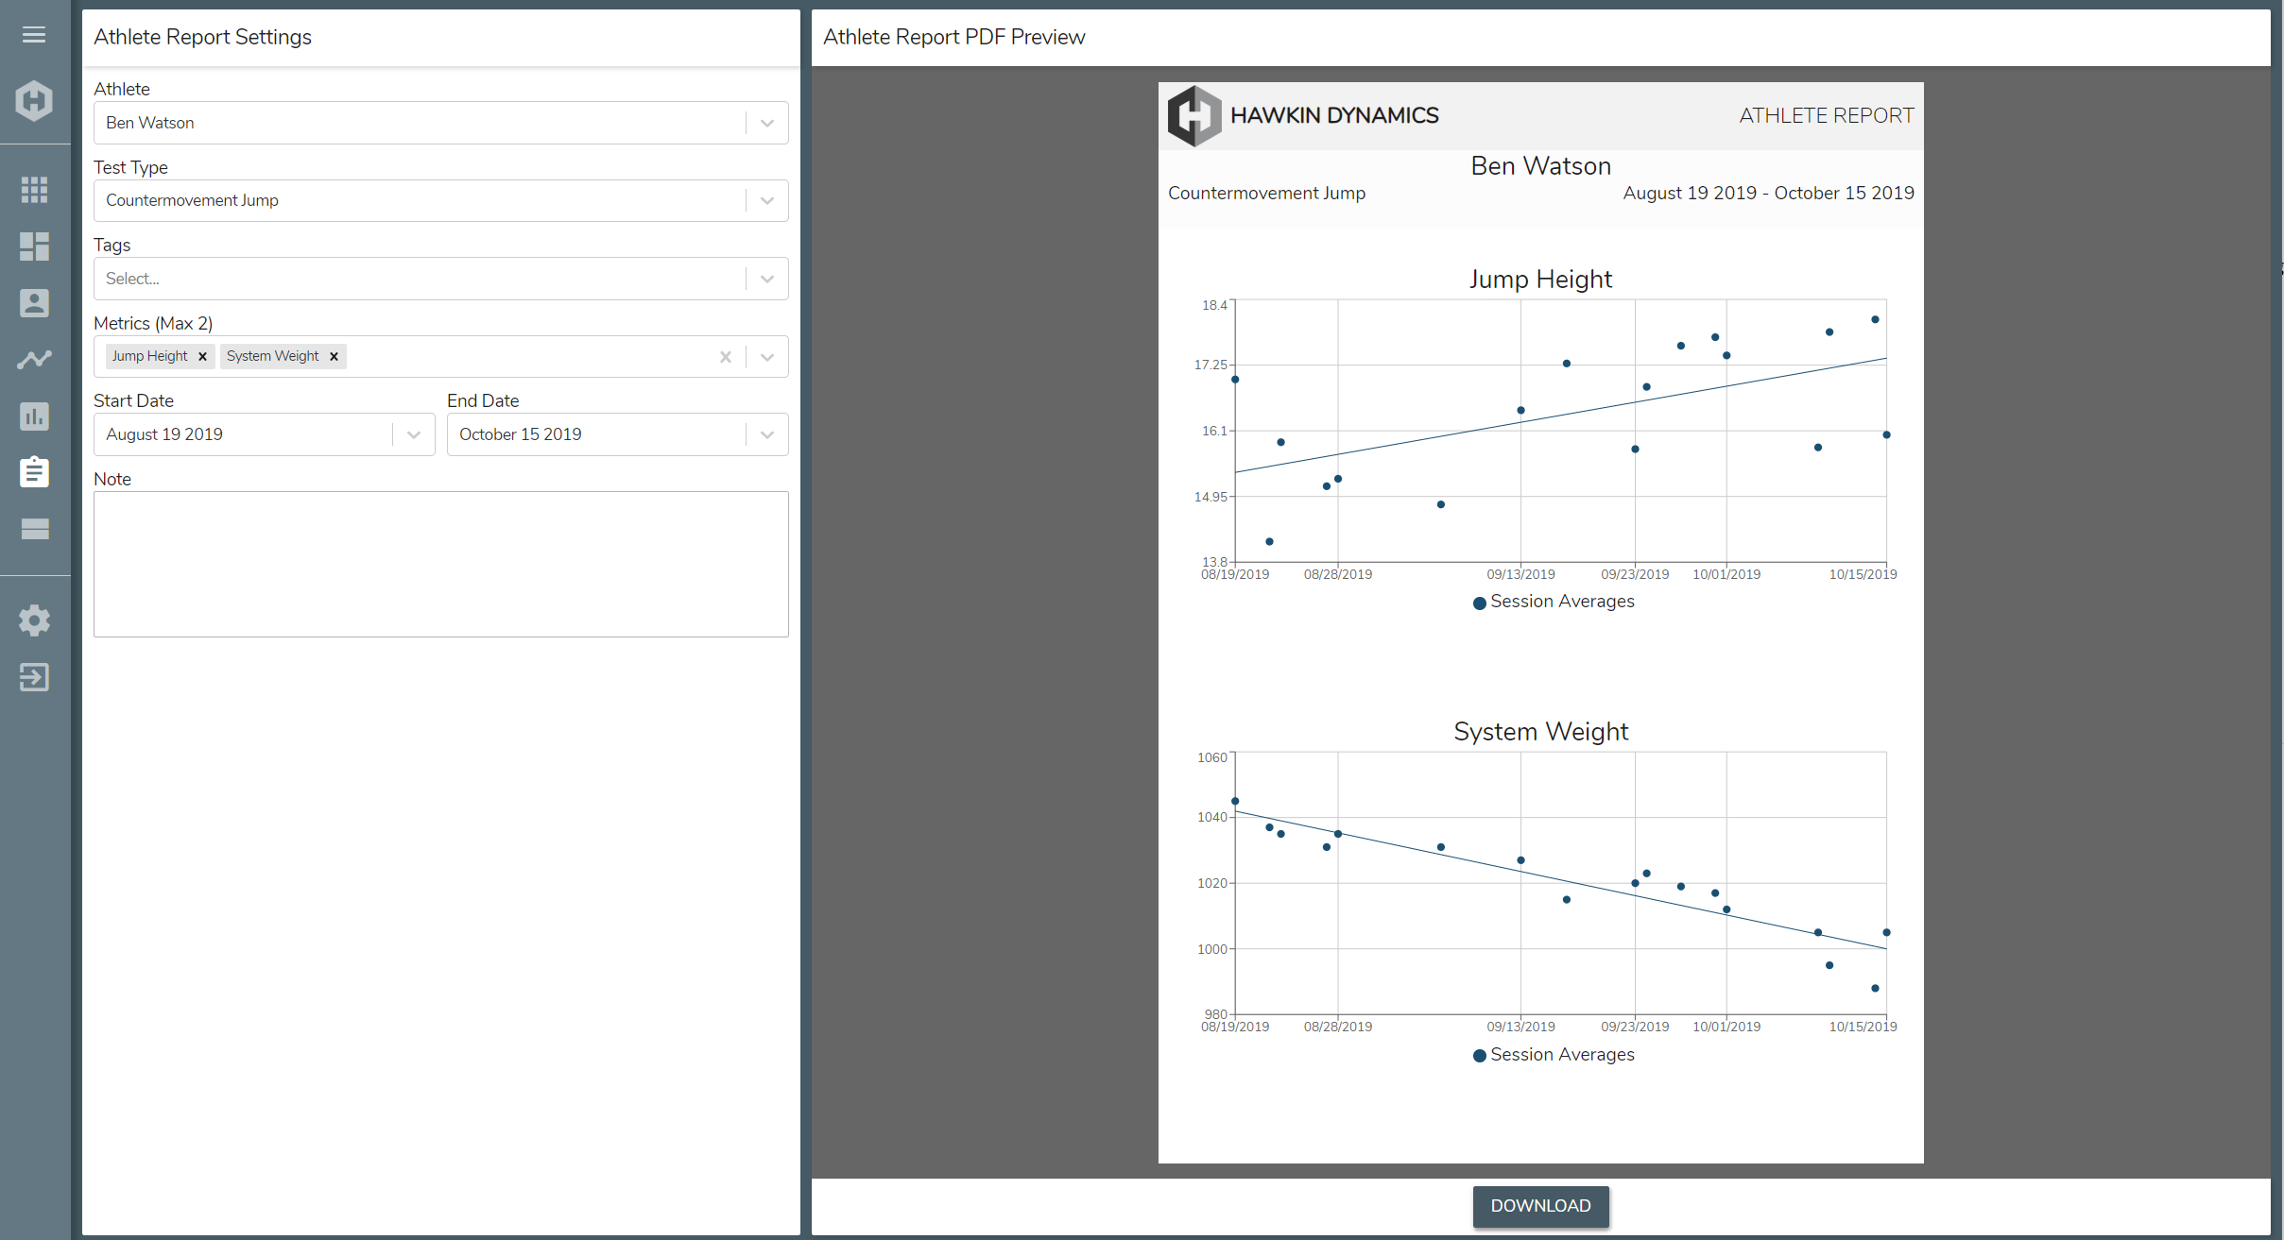Remove System Weight metric tag
The height and width of the screenshot is (1240, 2284).
pos(333,356)
